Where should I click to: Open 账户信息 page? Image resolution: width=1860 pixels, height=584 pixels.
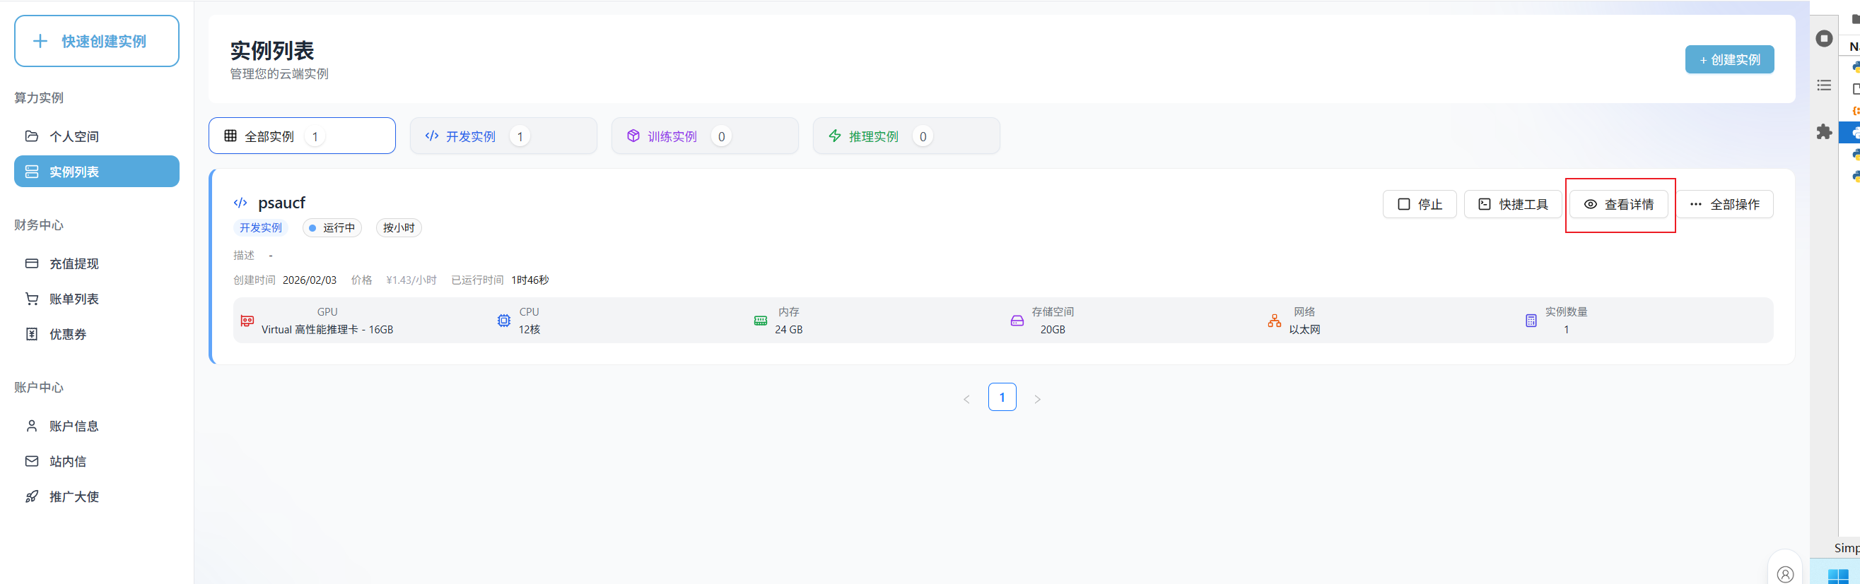[97, 426]
